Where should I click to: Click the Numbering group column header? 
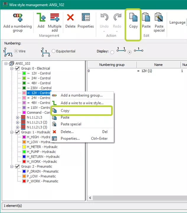pyautogui.click(x=112, y=65)
